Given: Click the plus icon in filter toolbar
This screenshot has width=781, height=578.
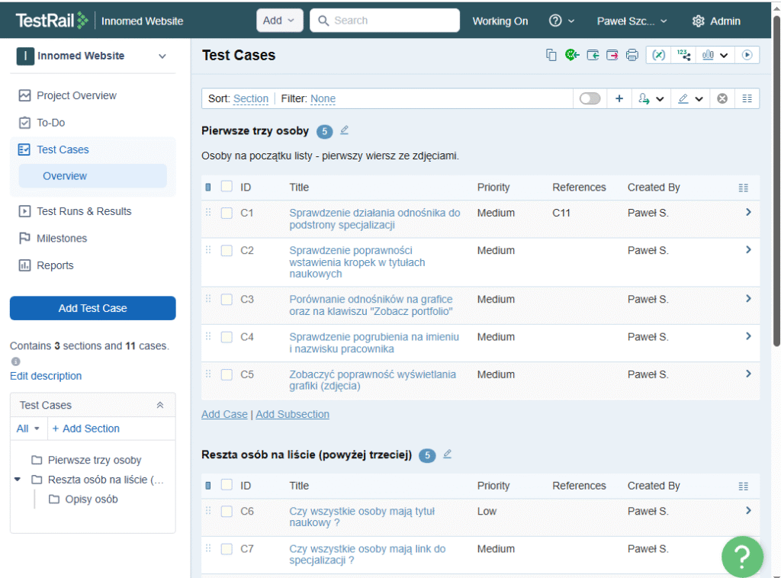Looking at the screenshot, I should click(x=619, y=98).
